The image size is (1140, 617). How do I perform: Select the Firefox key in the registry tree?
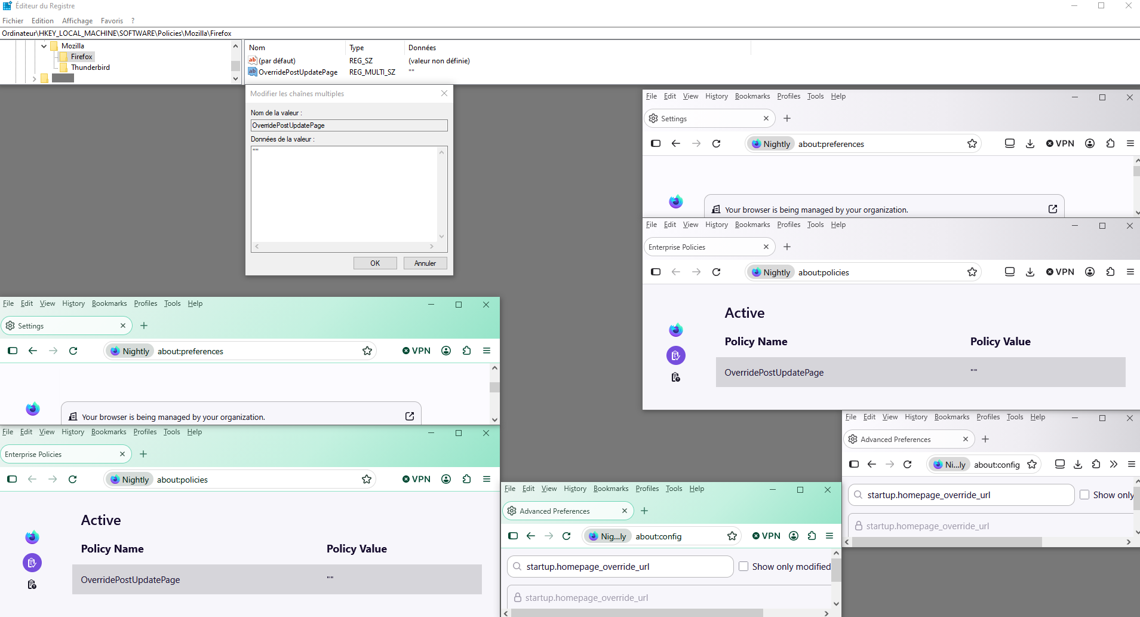81,57
